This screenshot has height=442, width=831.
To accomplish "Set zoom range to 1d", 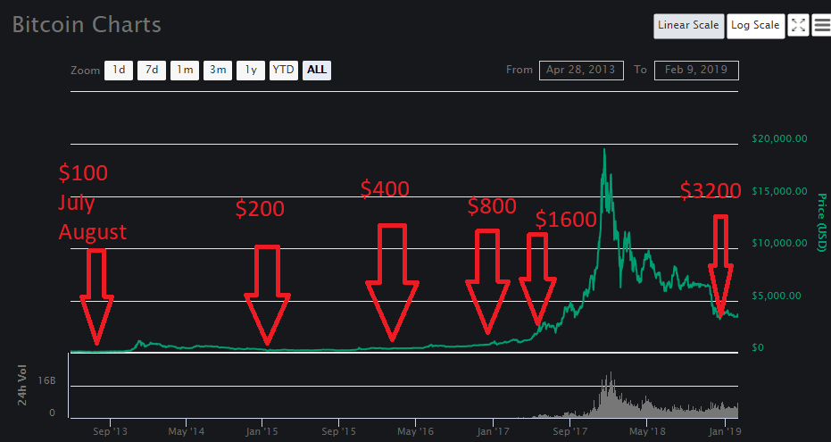I will pos(119,70).
